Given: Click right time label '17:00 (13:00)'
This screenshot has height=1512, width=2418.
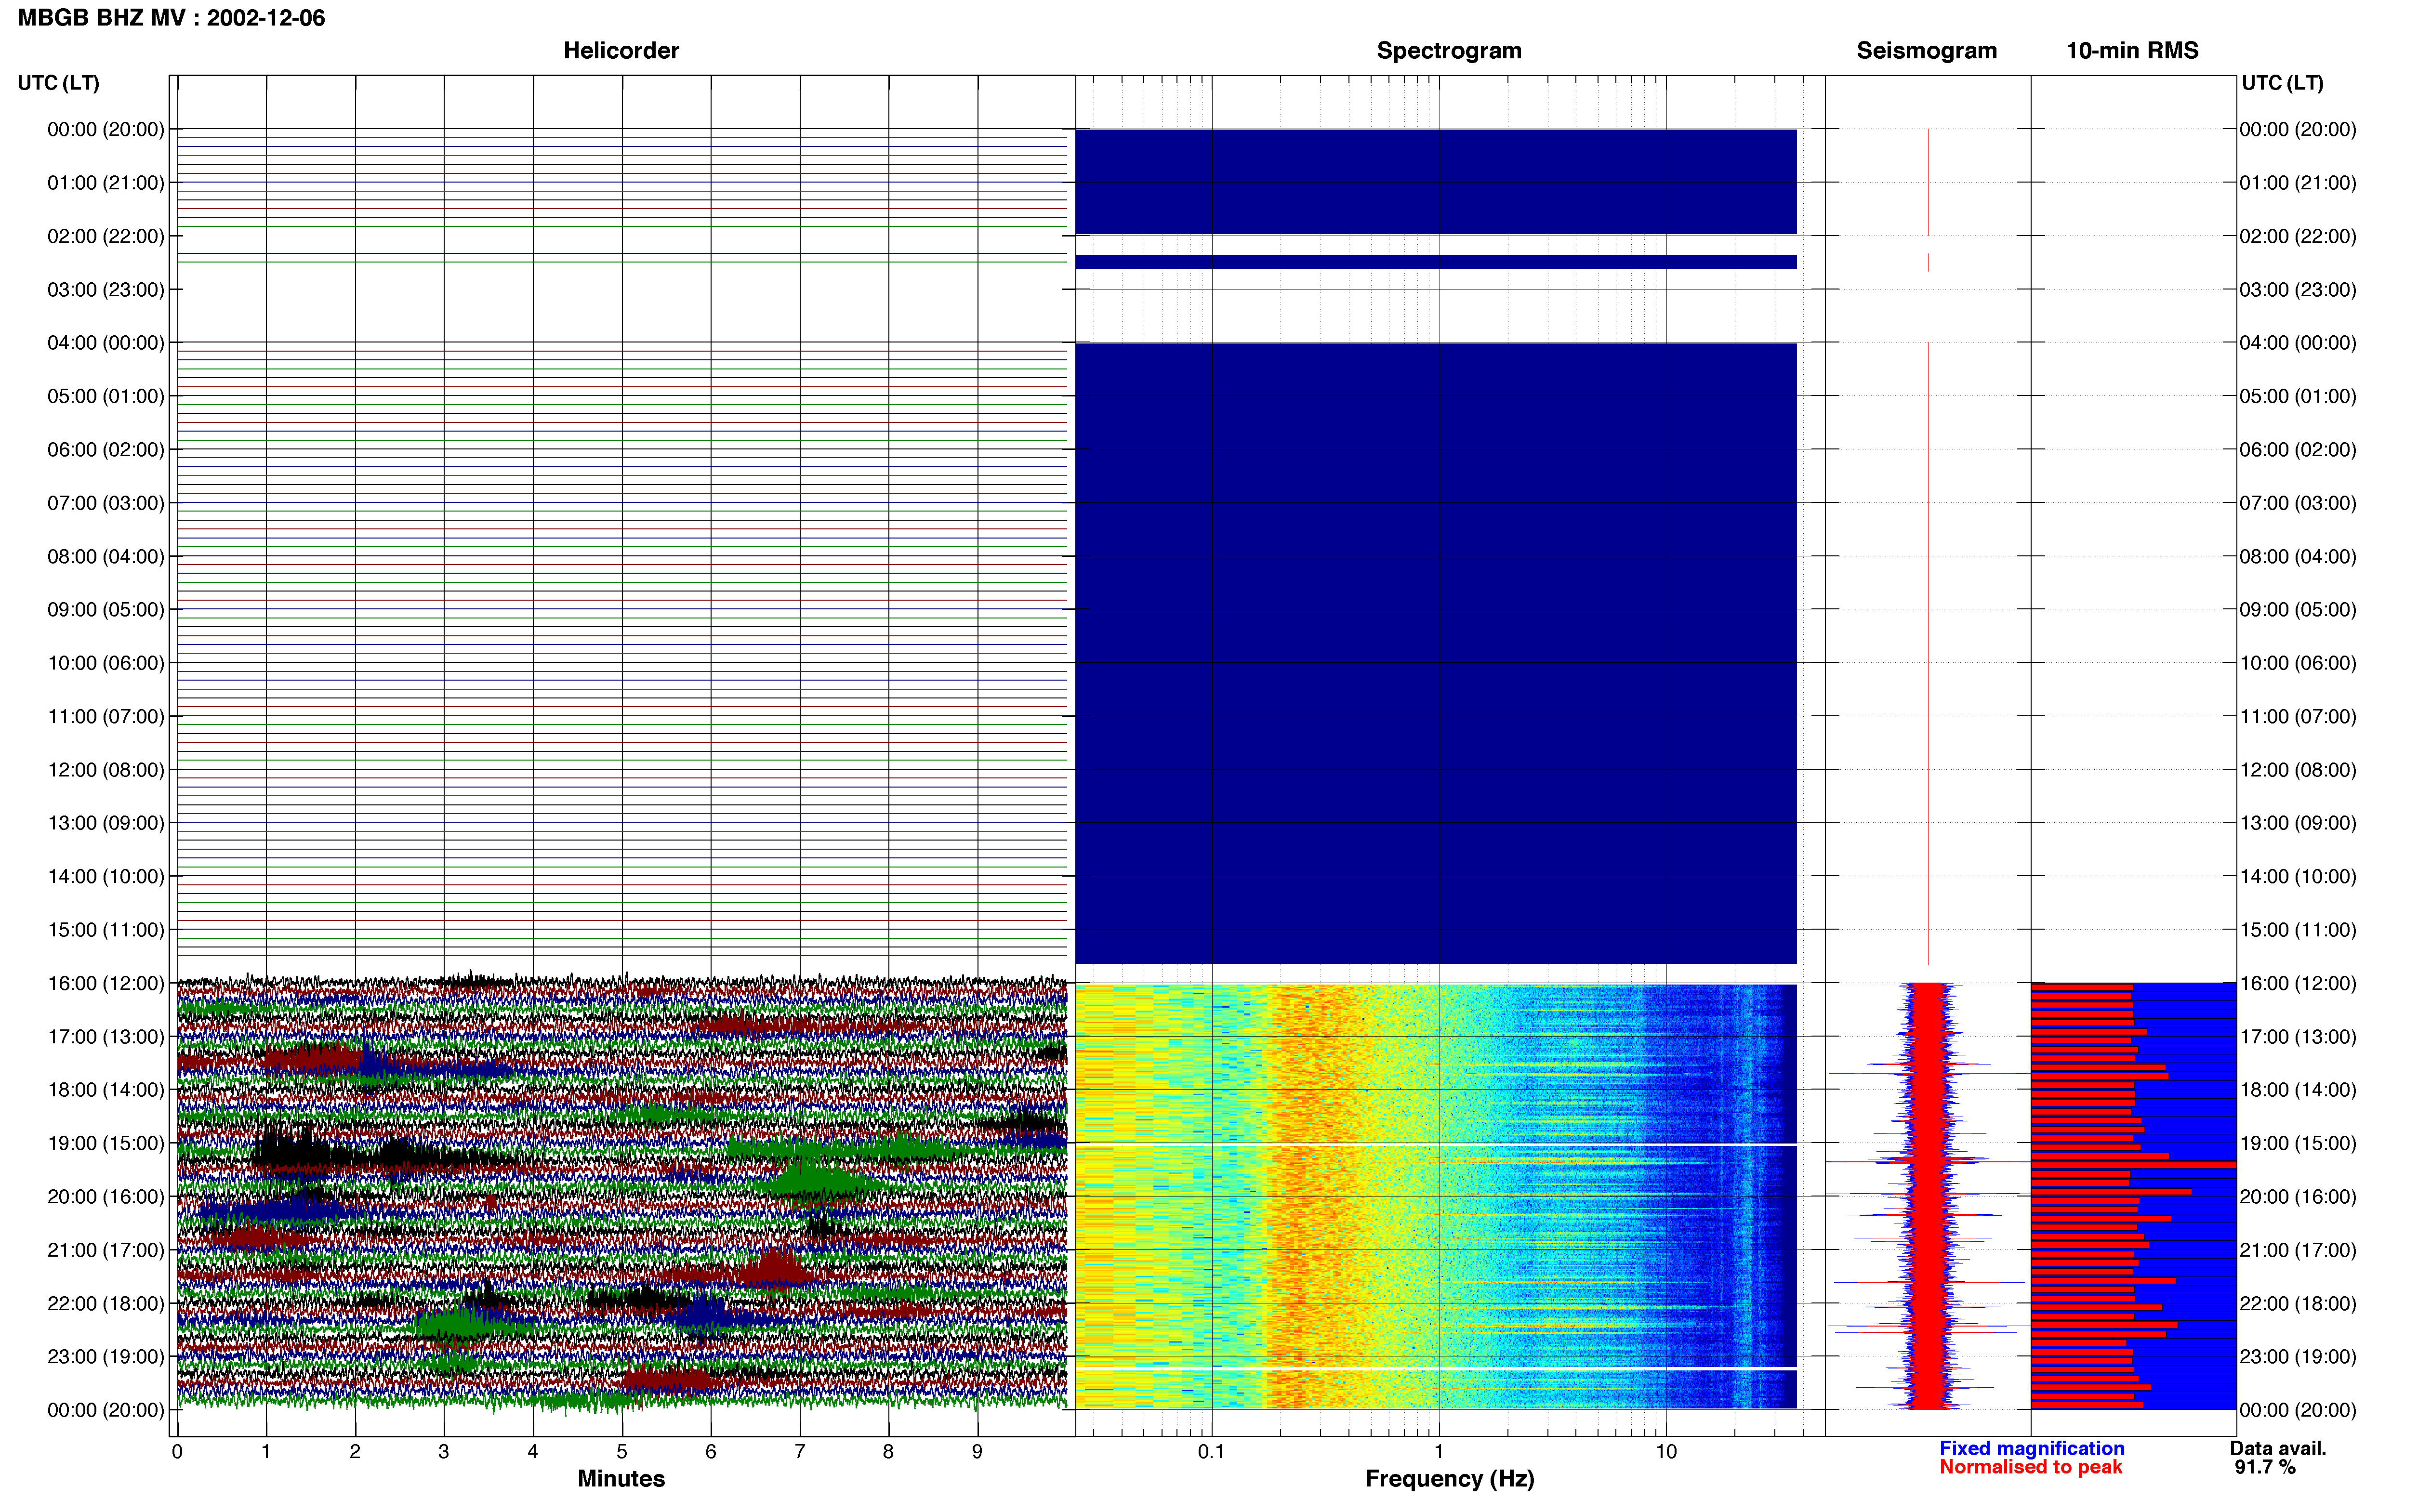Looking at the screenshot, I should (2298, 1036).
